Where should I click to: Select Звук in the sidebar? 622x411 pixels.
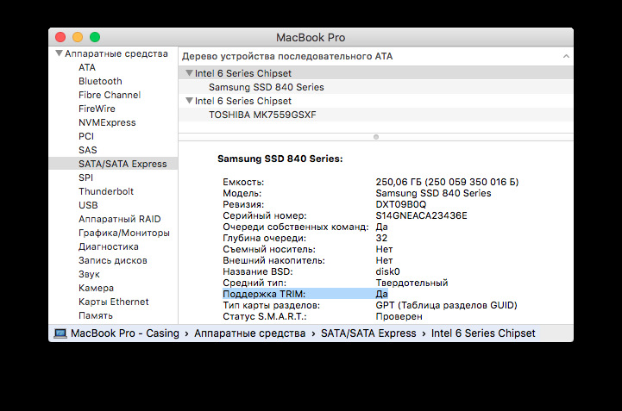pos(89,274)
